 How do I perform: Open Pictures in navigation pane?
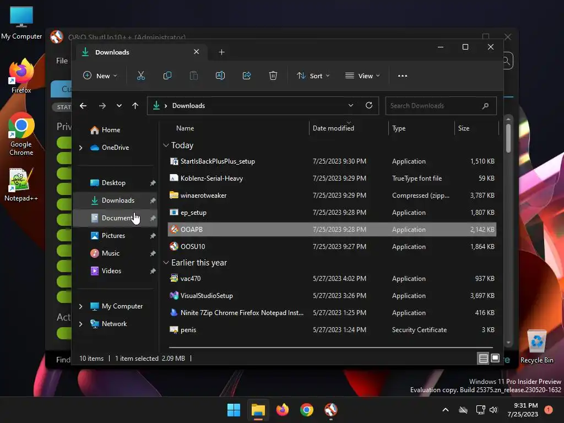[x=115, y=236]
